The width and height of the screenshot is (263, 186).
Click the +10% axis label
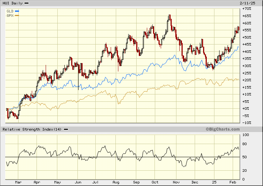[247, 94]
